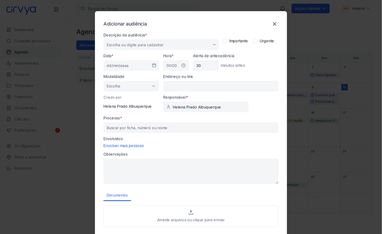Click the Conferir pub... calendar event
Screen dimensions: 384x234
coord(324,95)
